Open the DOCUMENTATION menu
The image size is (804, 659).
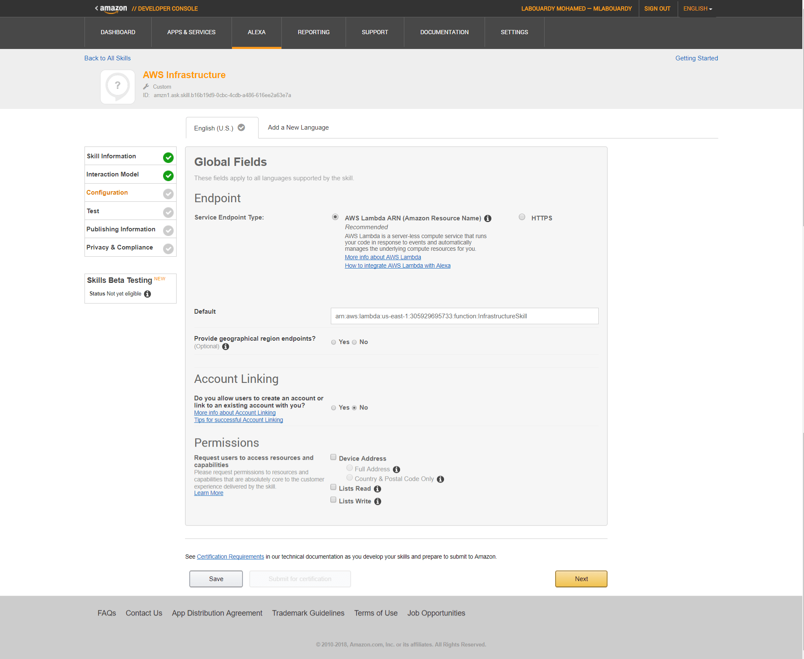tap(444, 33)
